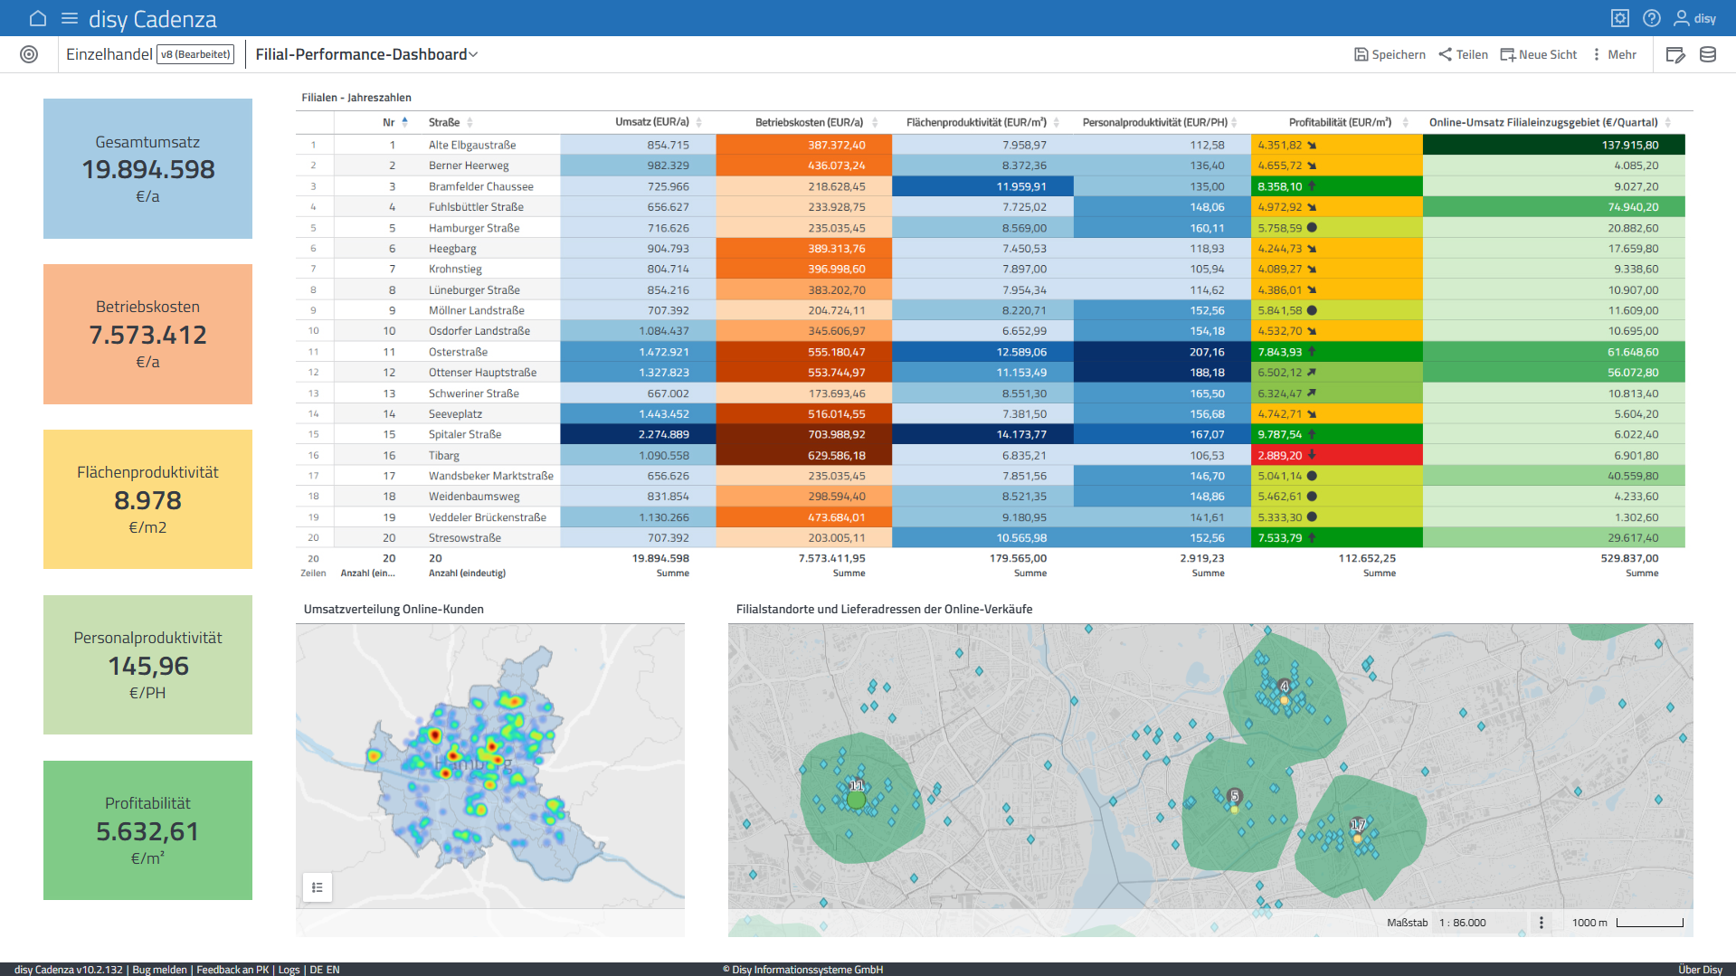Image resolution: width=1736 pixels, height=976 pixels.
Task: Open the disy user profile menu
Action: coord(1694,18)
